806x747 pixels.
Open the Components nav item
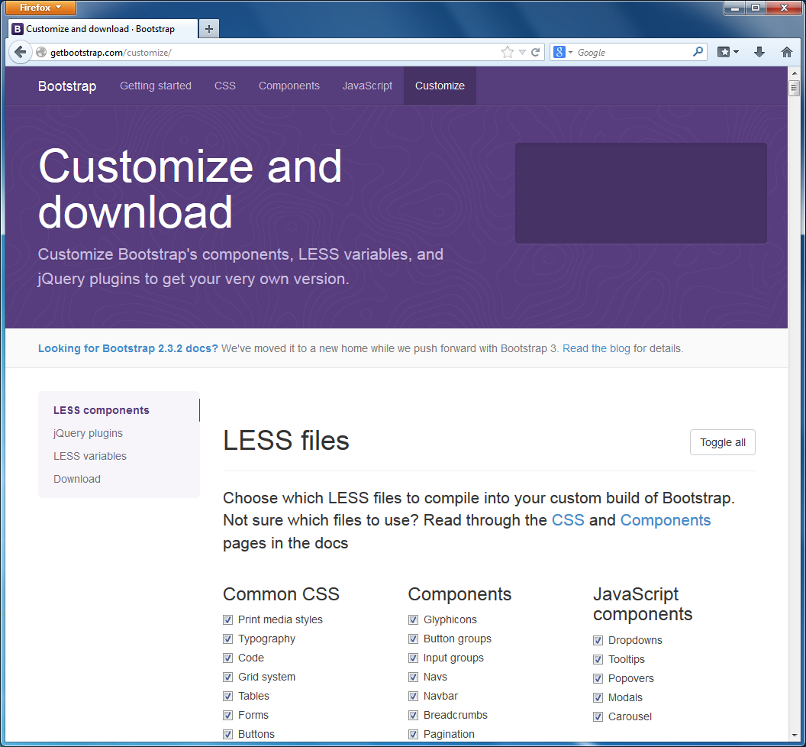tap(289, 86)
